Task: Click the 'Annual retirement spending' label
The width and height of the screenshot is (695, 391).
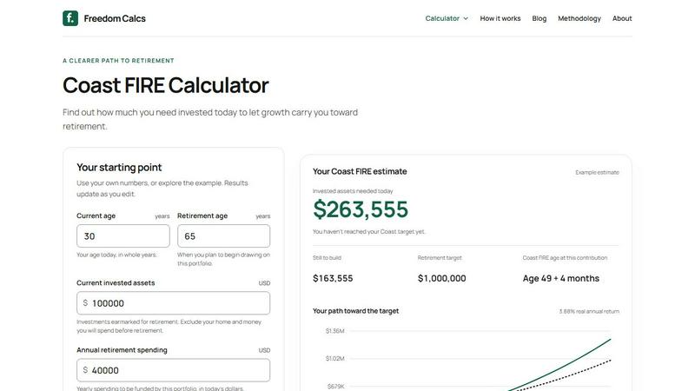Action: 122,350
